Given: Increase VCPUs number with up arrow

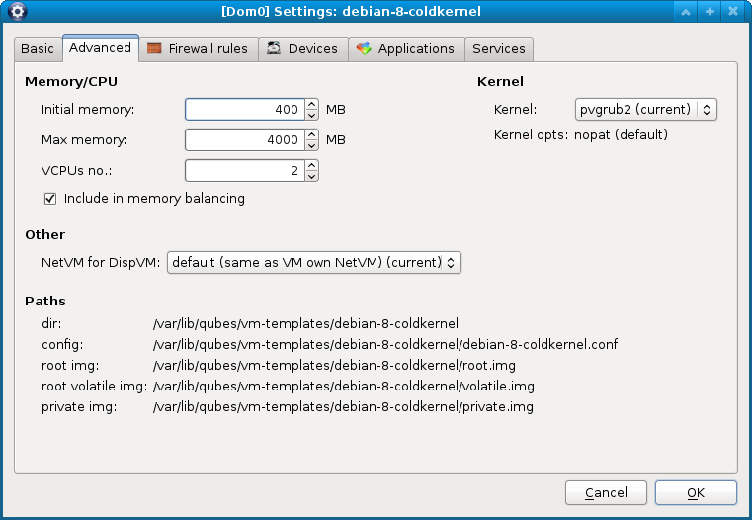Looking at the screenshot, I should 311,165.
